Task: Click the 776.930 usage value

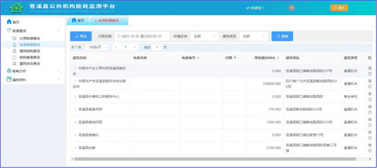Action: (x=274, y=109)
